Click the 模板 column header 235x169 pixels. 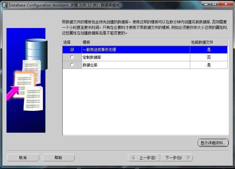click(x=136, y=42)
